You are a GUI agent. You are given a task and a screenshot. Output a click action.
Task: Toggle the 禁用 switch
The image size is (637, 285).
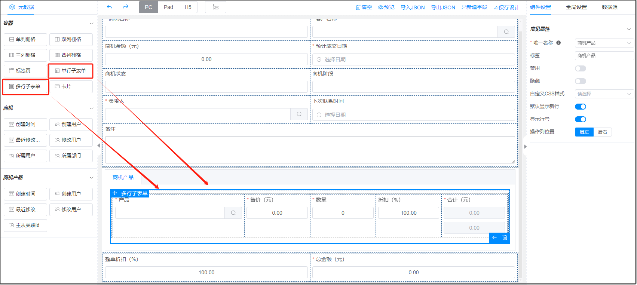[580, 68]
